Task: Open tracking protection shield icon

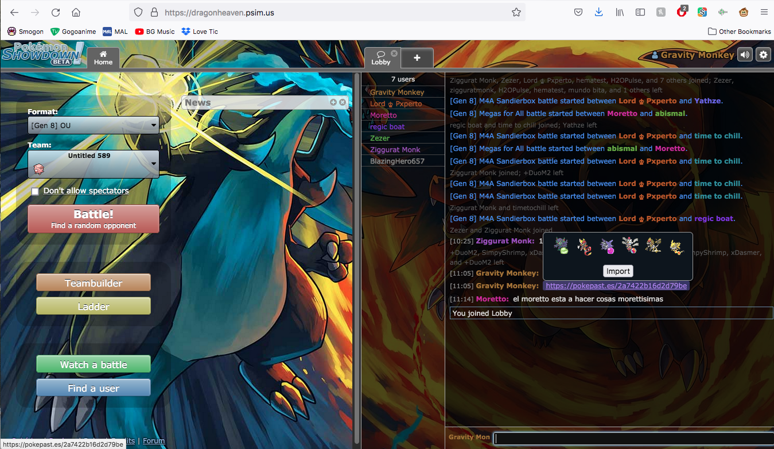Action: [138, 12]
